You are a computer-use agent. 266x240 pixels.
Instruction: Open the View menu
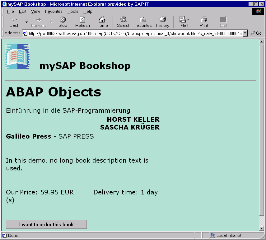coord(35,11)
